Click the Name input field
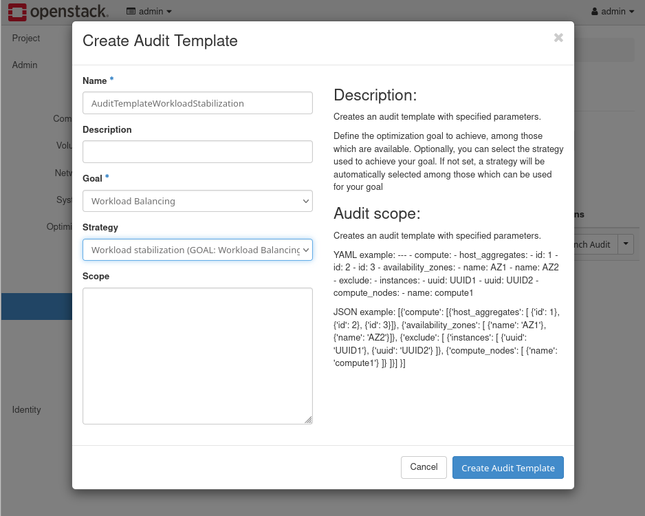The width and height of the screenshot is (645, 516). point(197,103)
